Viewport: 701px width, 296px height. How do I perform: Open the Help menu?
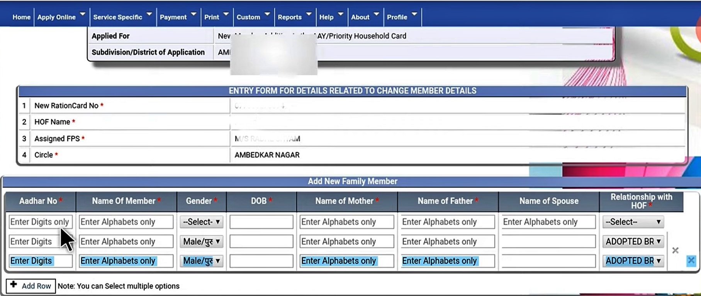coord(331,17)
